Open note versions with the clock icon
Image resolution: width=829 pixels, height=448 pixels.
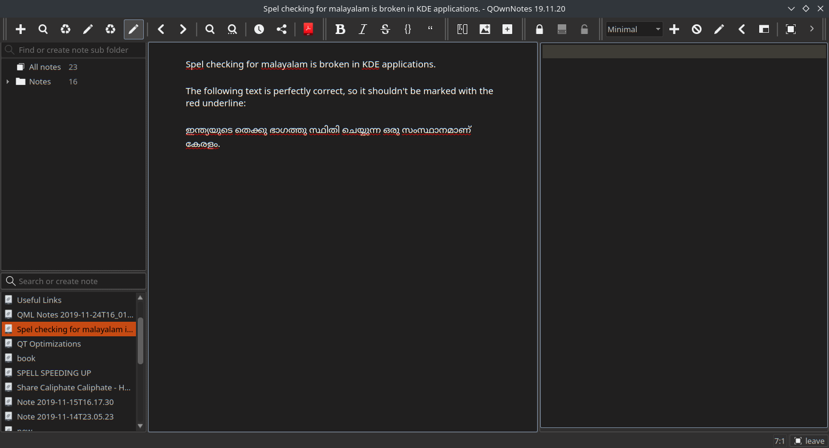[x=259, y=29]
